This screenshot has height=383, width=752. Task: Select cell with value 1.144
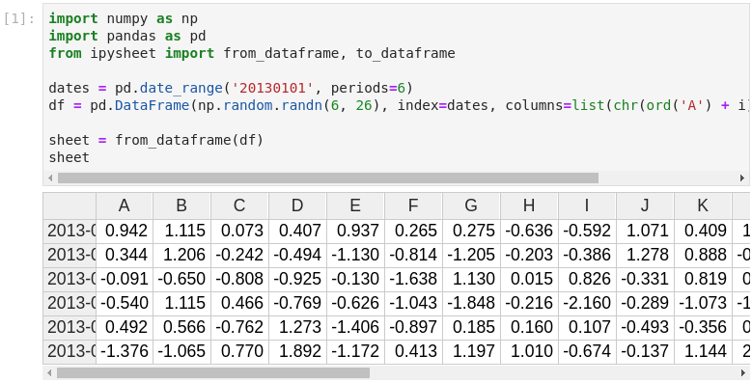pyautogui.click(x=703, y=351)
